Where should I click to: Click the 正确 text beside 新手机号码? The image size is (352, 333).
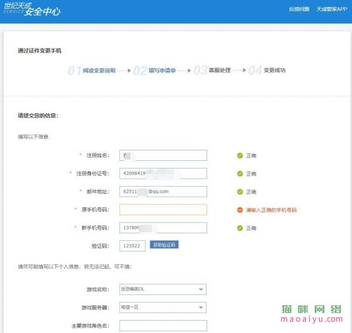click(251, 228)
